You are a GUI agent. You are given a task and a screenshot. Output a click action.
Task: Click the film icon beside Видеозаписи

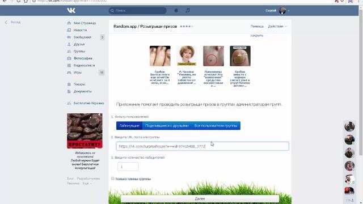click(69, 66)
